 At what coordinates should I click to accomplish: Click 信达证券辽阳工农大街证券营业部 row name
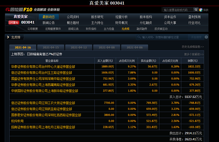[43, 103]
